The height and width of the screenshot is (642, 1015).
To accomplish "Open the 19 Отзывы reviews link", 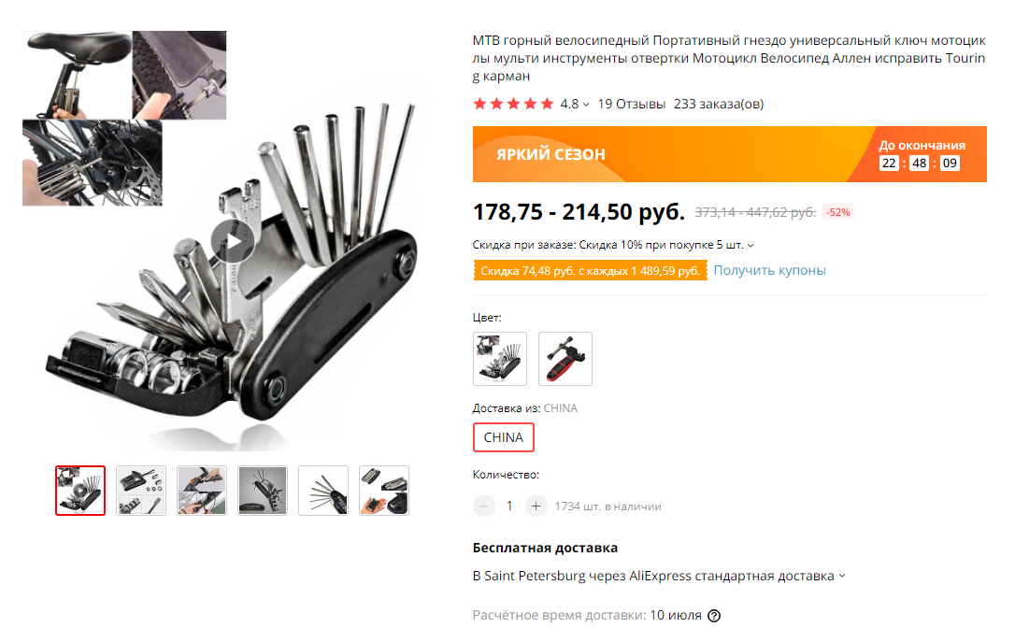I will [631, 104].
